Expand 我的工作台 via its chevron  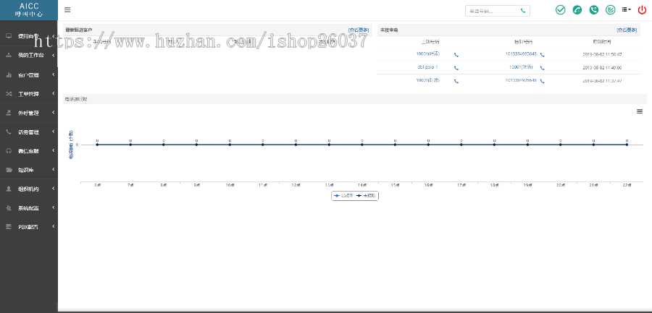[54, 55]
